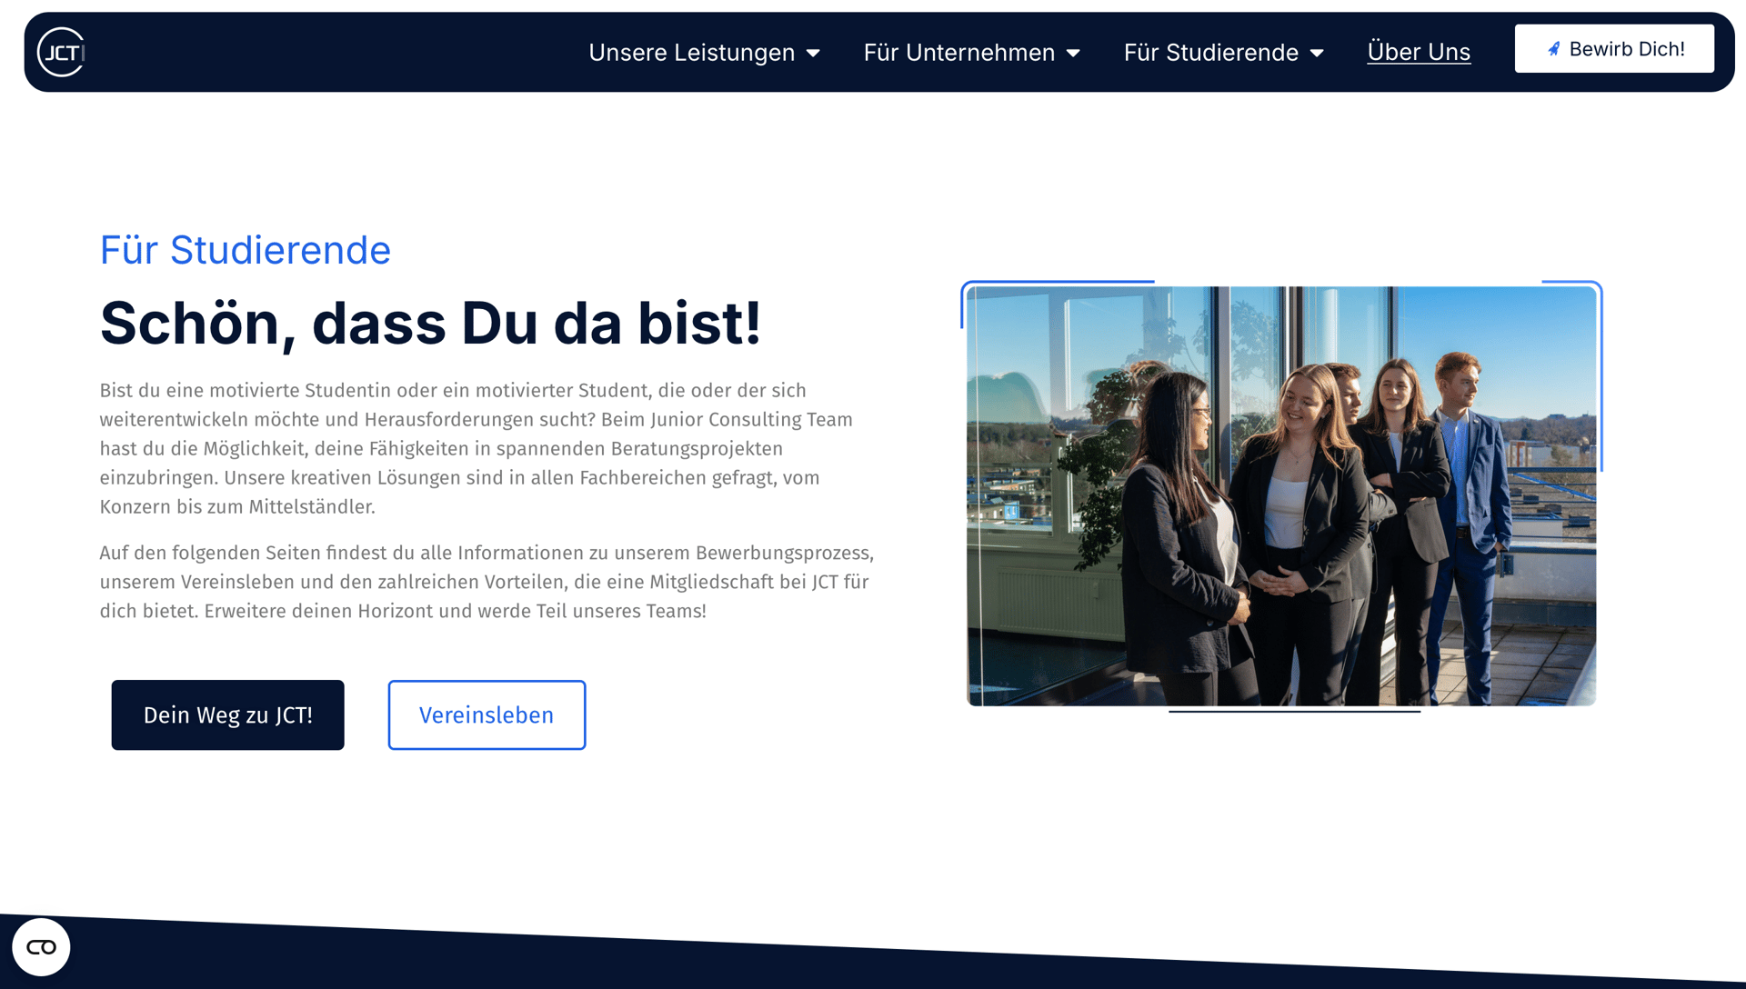Image resolution: width=1746 pixels, height=989 pixels.
Task: Click the Dein Weg zu JCT! button
Action: [x=227, y=714]
